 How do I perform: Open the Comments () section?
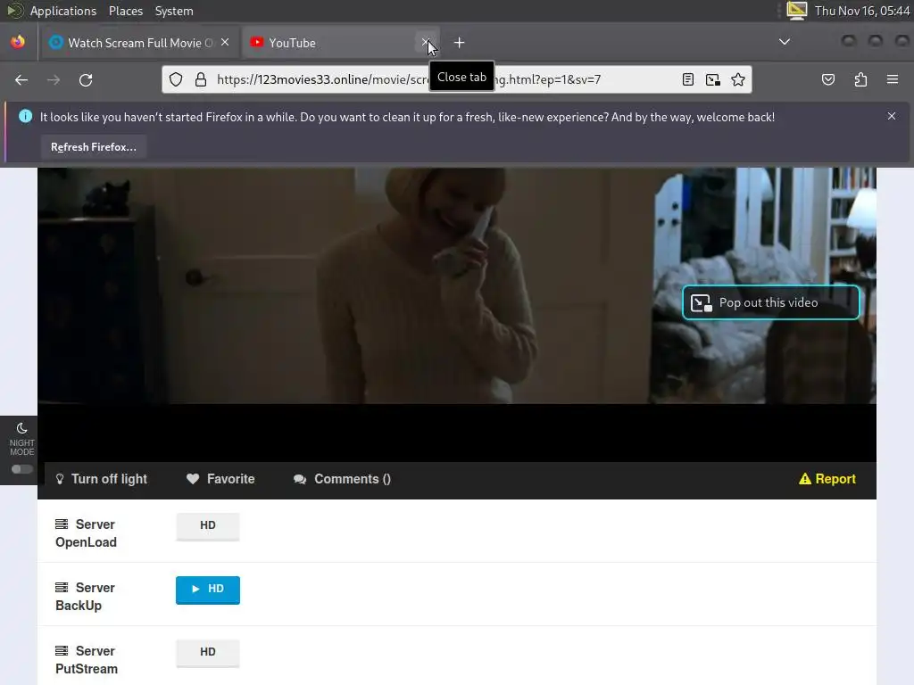(342, 479)
